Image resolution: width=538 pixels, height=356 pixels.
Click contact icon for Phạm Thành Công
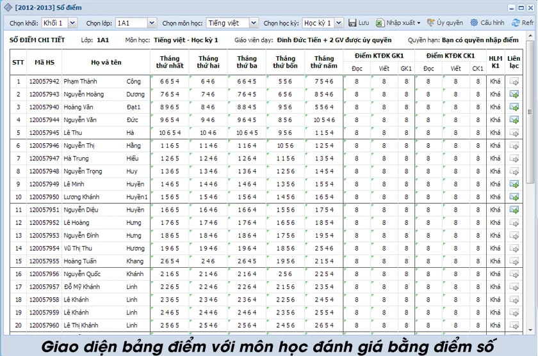pos(514,81)
